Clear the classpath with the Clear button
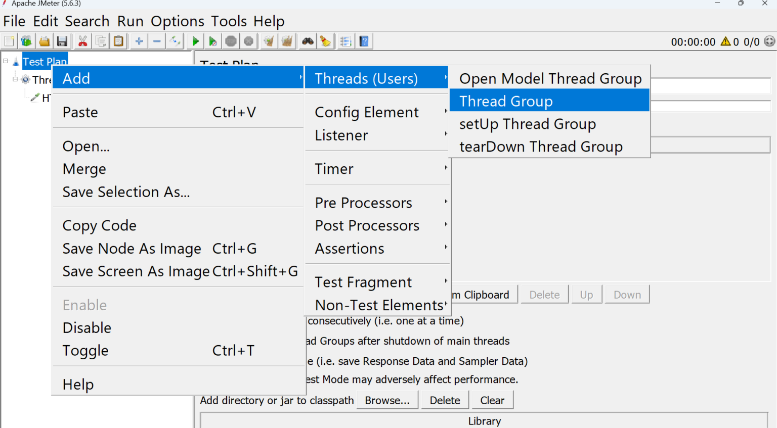 click(x=492, y=400)
